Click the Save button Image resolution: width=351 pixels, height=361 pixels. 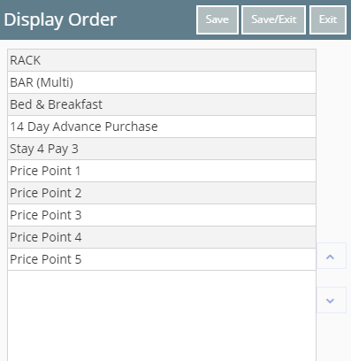click(x=217, y=19)
